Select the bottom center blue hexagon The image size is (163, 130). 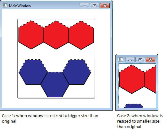[x=55, y=85]
